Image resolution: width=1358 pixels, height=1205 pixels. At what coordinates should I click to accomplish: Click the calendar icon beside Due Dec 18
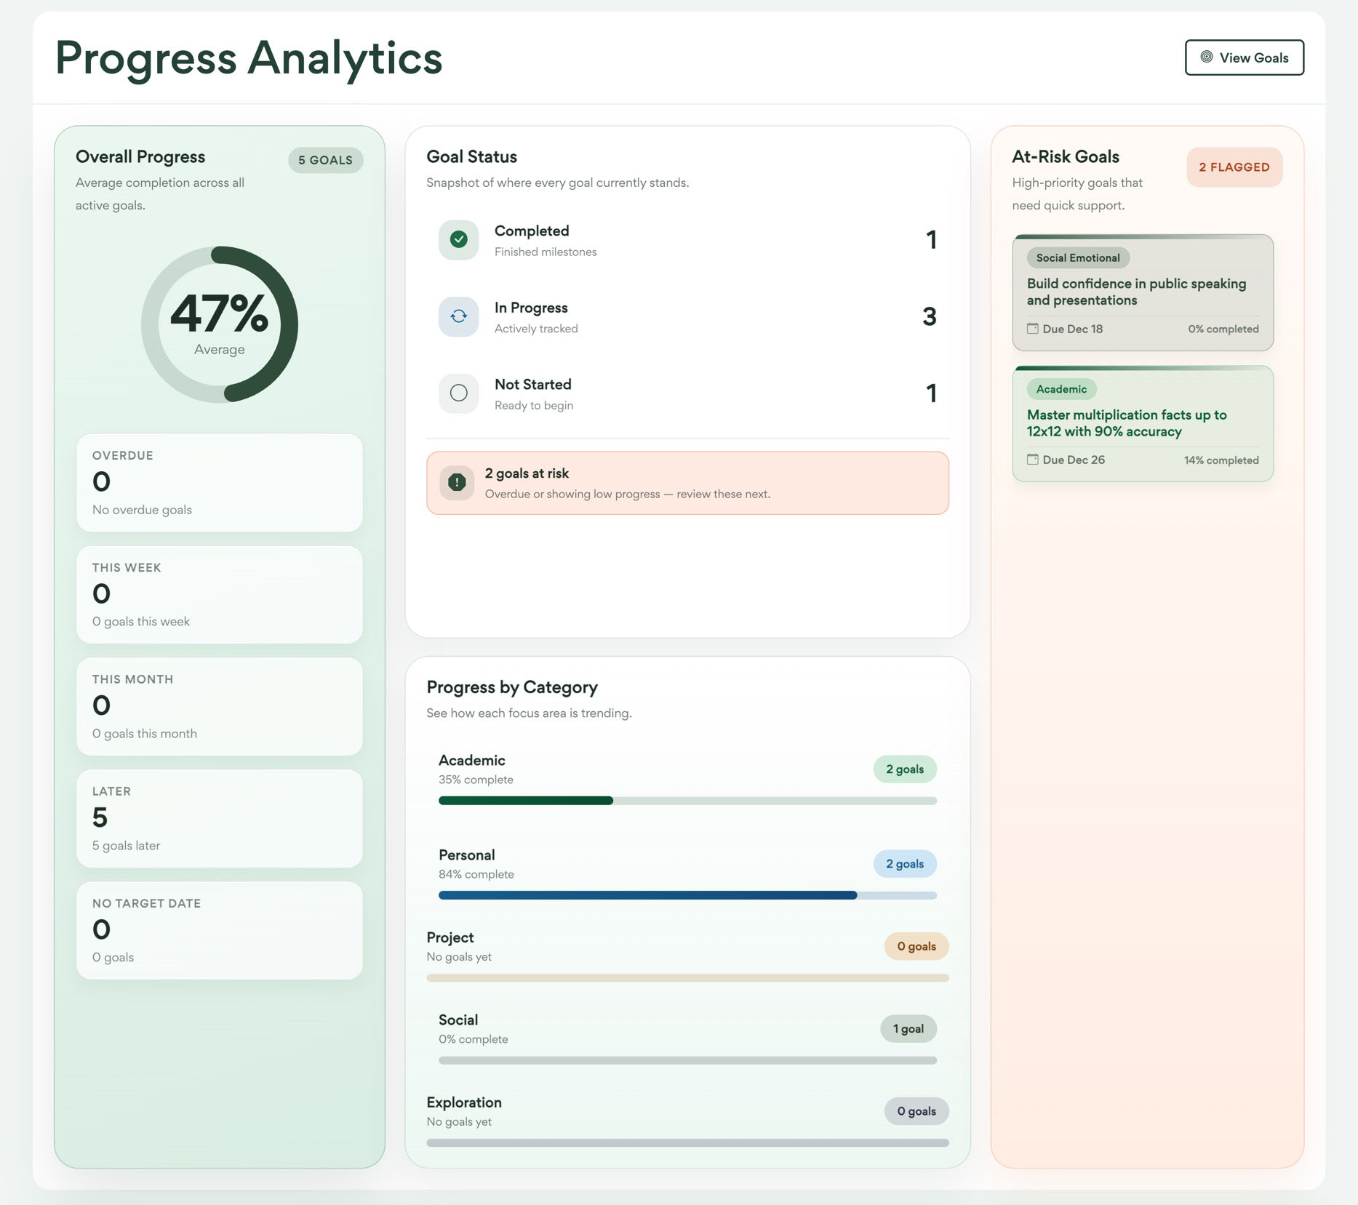[1032, 329]
